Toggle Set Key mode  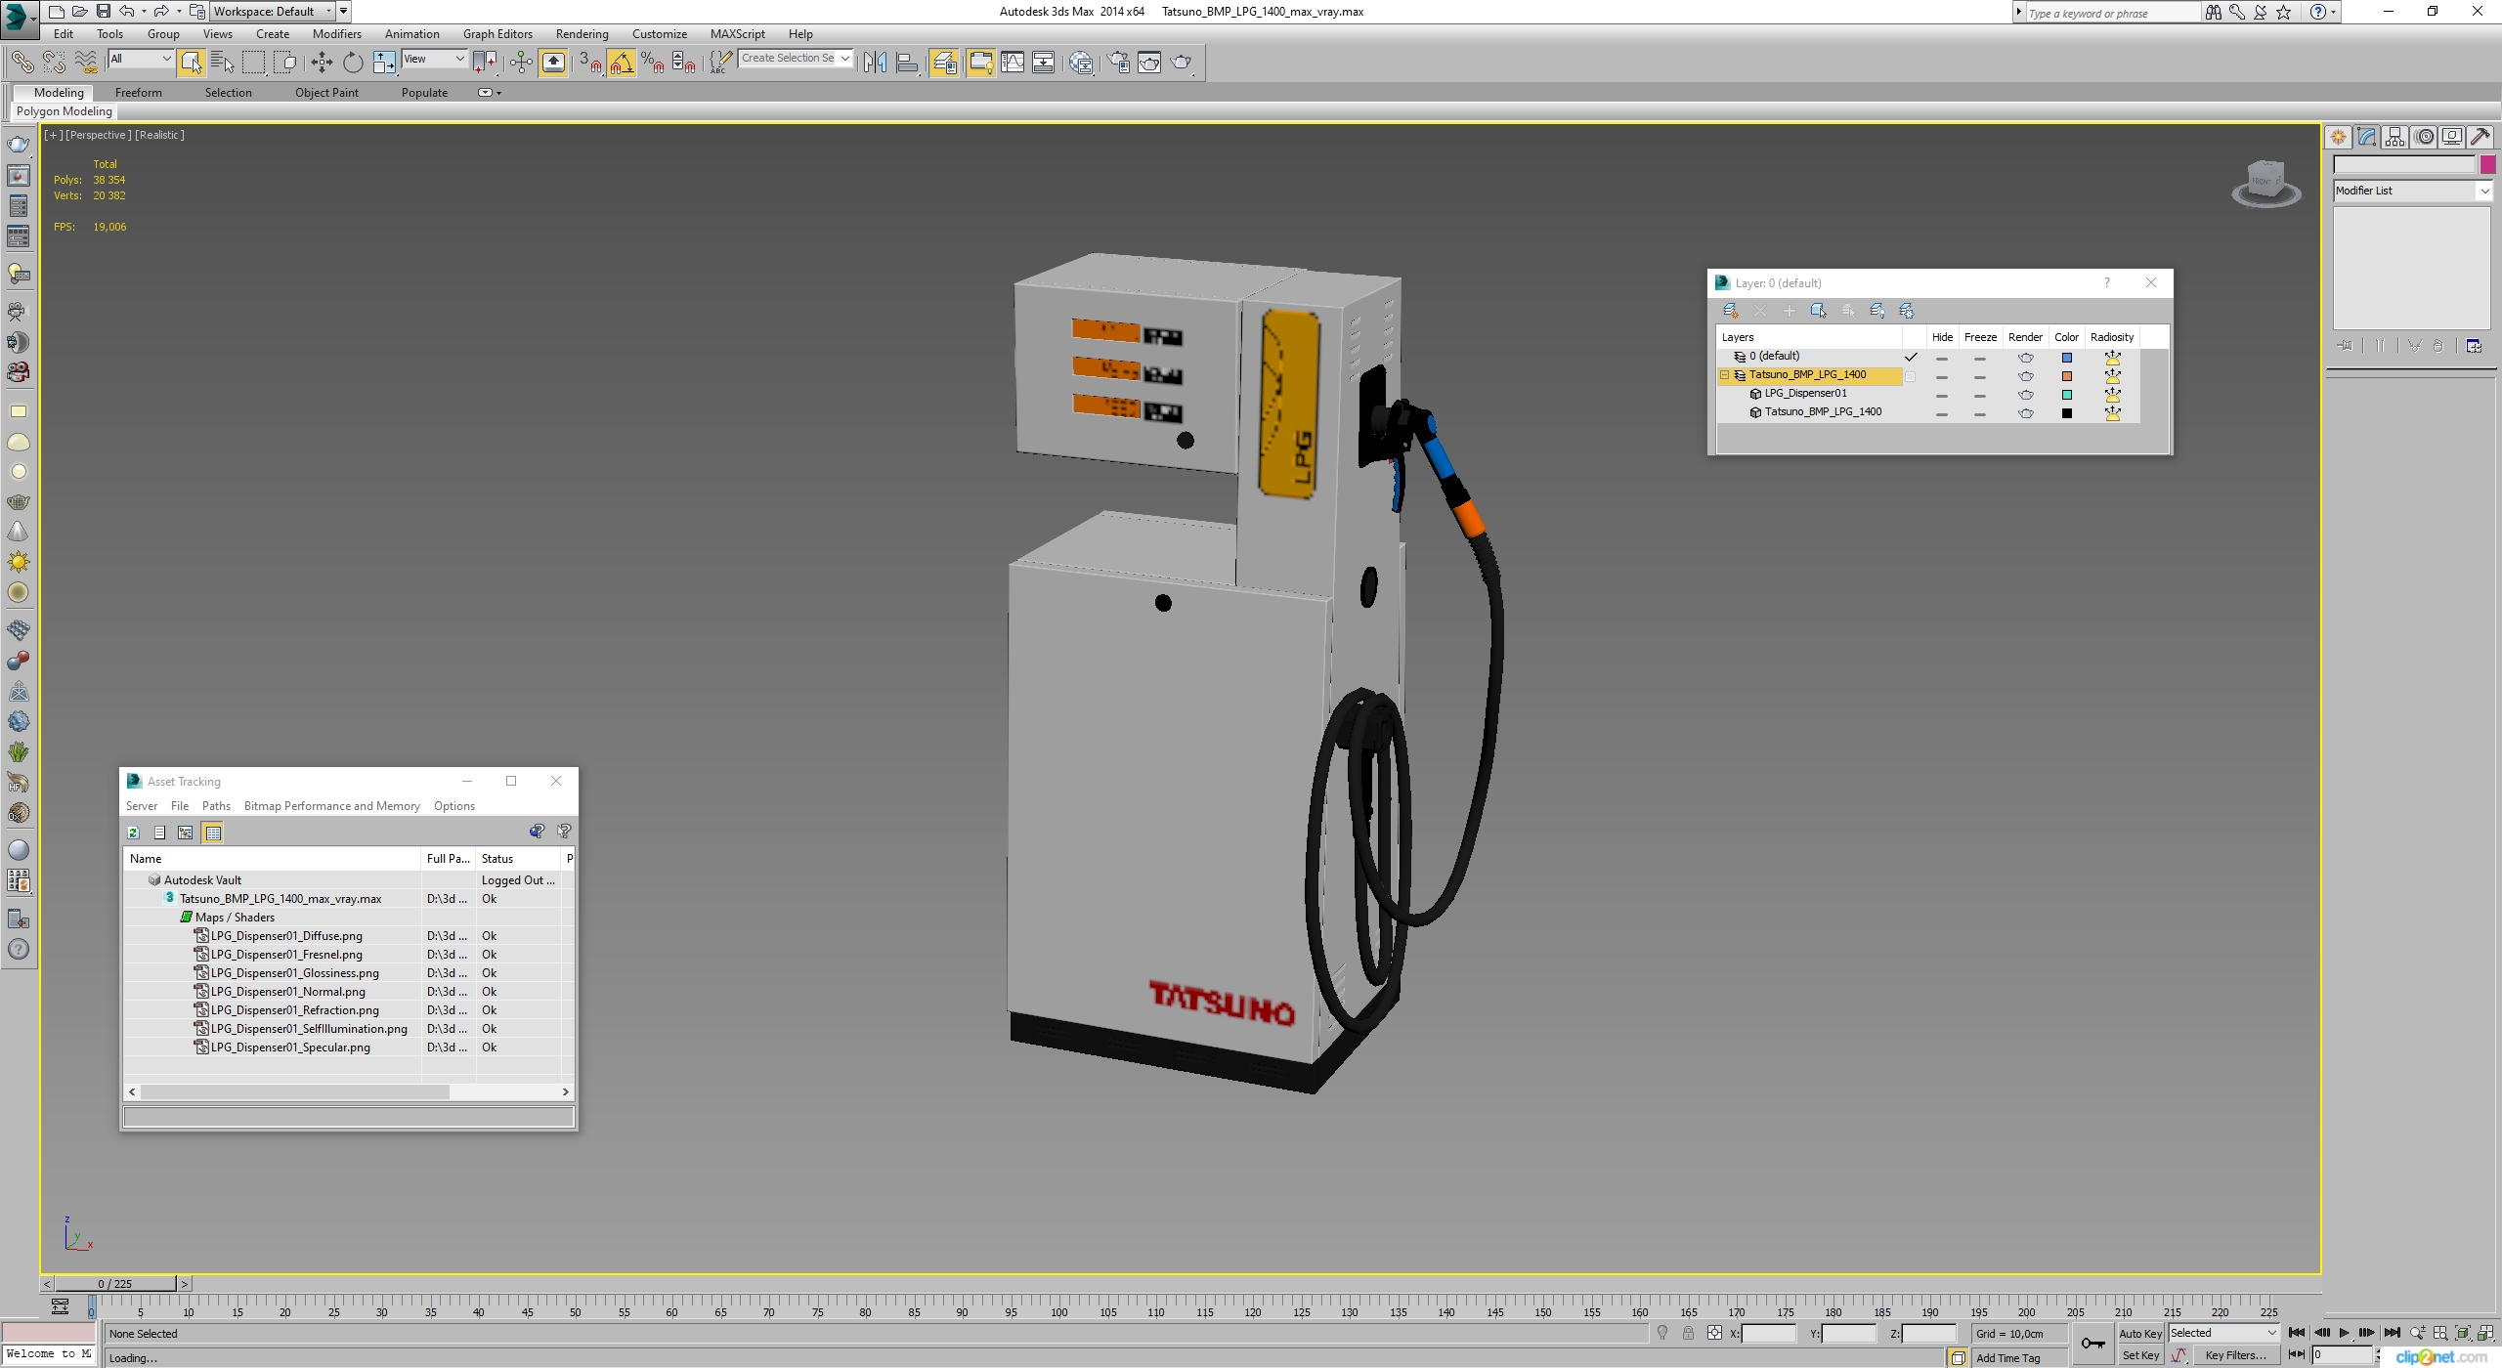pos(2139,1355)
